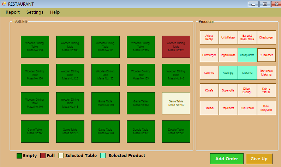
Task: Click the Add Order button
Action: (x=227, y=159)
